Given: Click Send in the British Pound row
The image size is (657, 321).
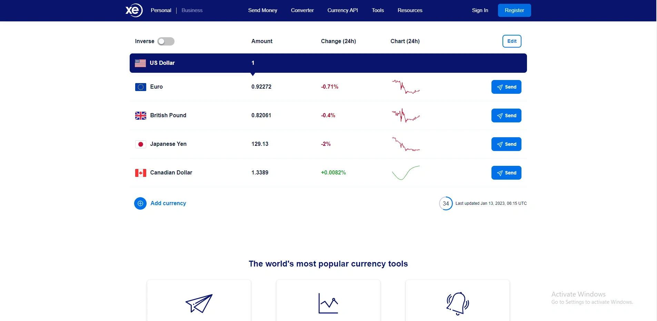Looking at the screenshot, I should pyautogui.click(x=506, y=116).
